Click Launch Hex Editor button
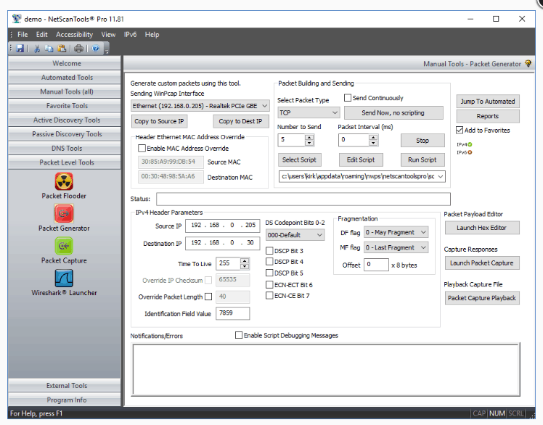543x425 pixels. [x=482, y=228]
